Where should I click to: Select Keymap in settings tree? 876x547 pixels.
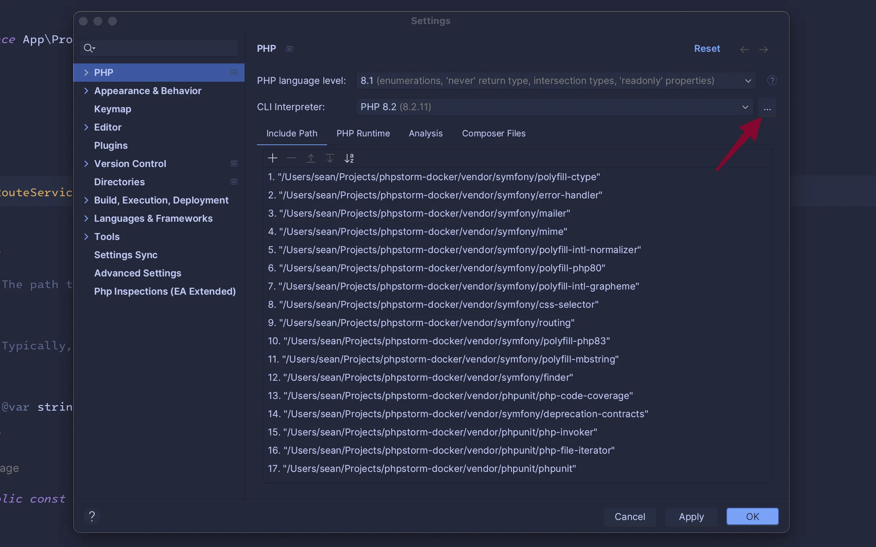pos(159,109)
